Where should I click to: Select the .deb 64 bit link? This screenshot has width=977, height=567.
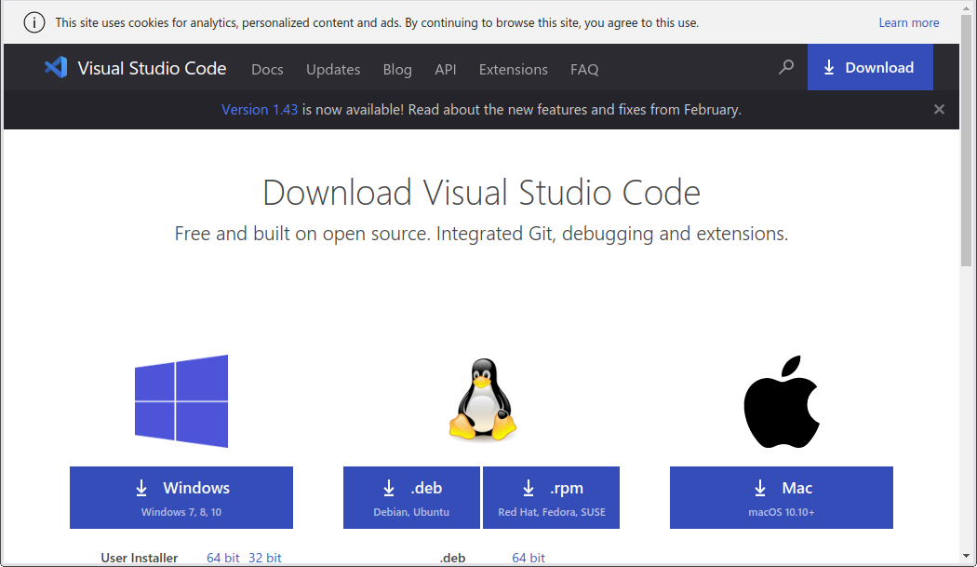[x=529, y=558]
